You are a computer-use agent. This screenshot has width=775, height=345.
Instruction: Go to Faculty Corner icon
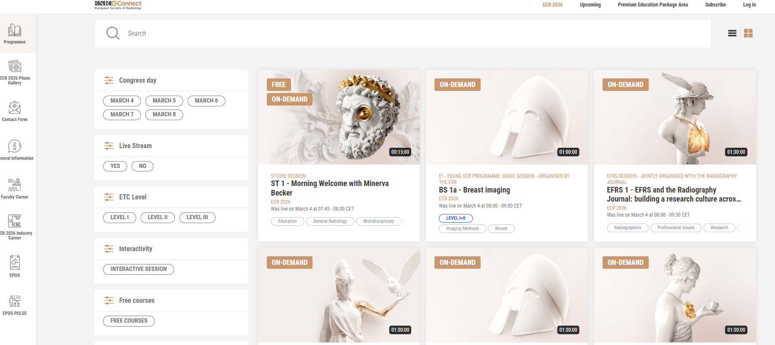15,185
